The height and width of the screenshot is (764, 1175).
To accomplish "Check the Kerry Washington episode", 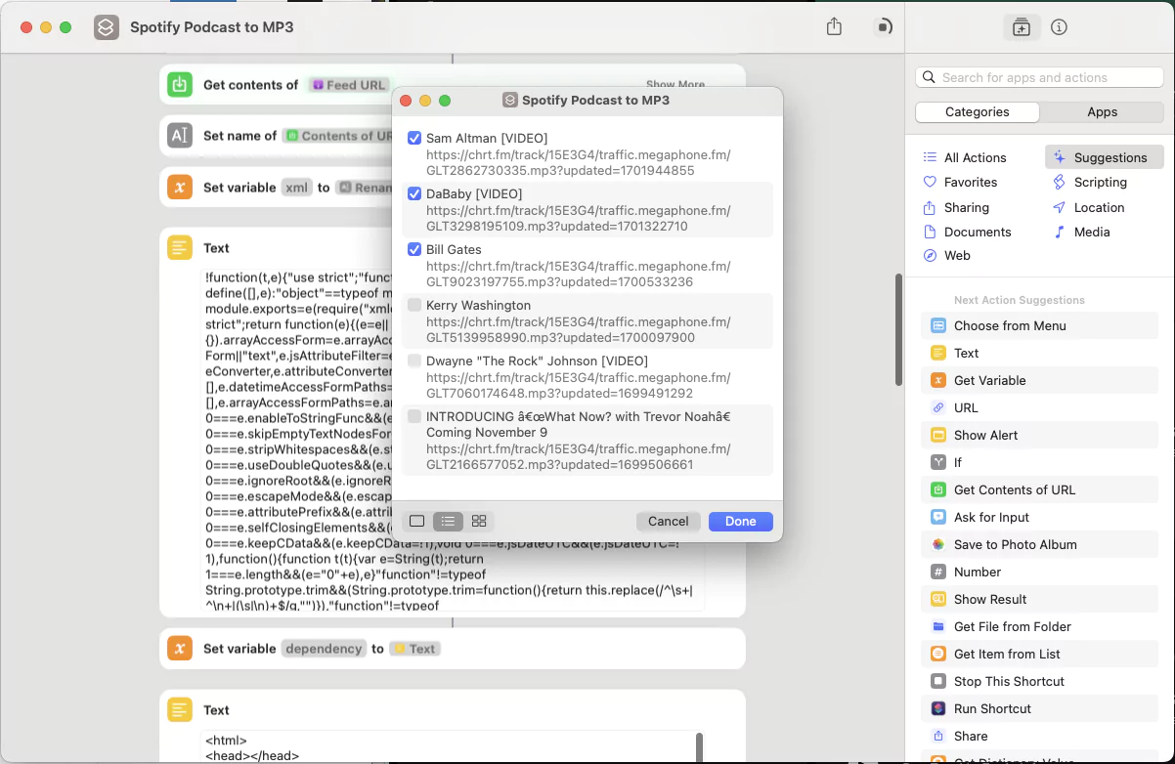I will coord(414,306).
